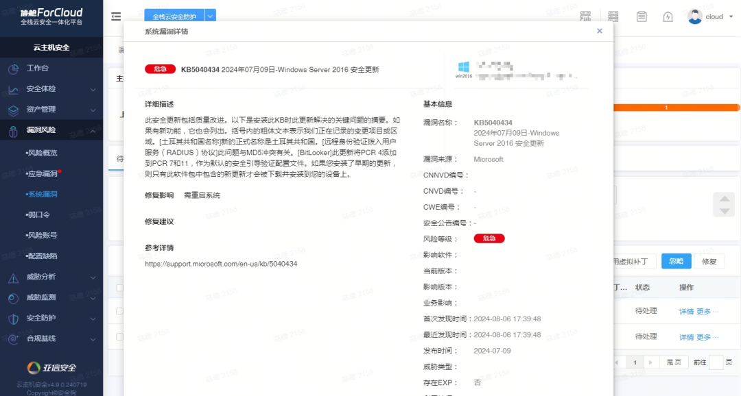Expand the 安全防护 menu chevron
Image resolution: width=741 pixels, height=396 pixels.
[x=93, y=319]
